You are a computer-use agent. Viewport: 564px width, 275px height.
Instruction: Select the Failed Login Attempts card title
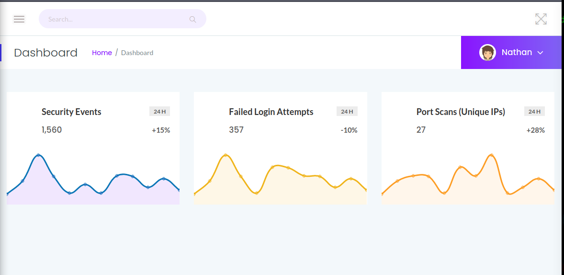pyautogui.click(x=271, y=112)
